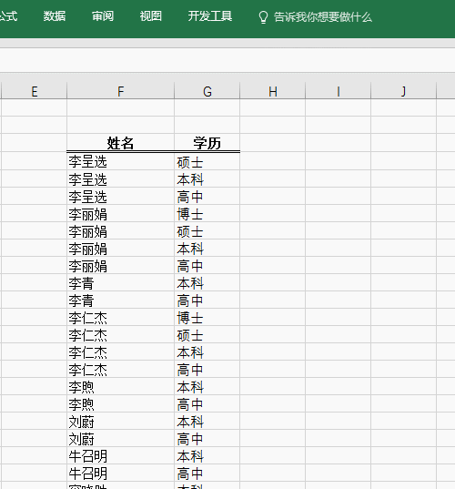Click the 姓名 header cell
Image resolution: width=455 pixels, height=489 pixels.
pyautogui.click(x=121, y=143)
